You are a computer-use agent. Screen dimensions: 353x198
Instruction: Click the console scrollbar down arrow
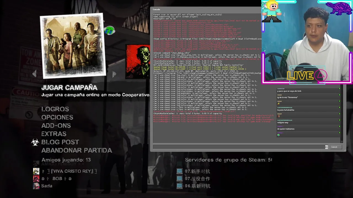tap(342, 142)
